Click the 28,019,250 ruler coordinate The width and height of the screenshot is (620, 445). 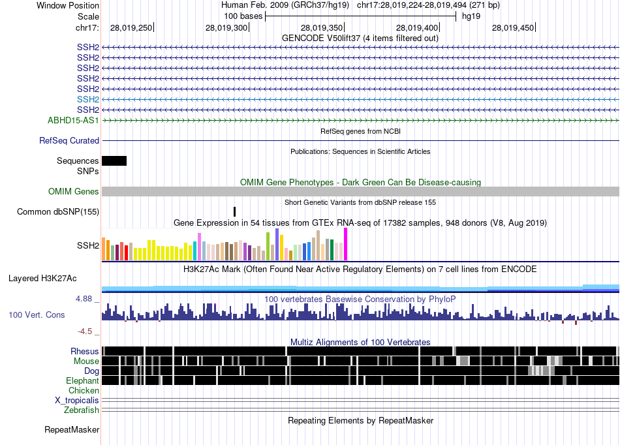131,27
